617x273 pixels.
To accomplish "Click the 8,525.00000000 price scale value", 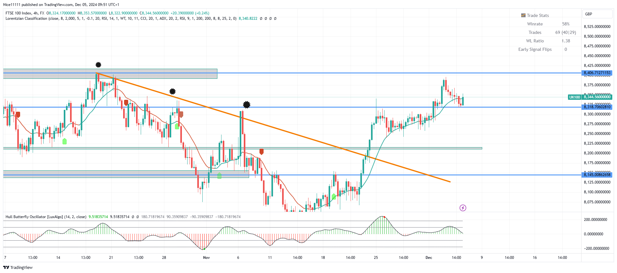I will [597, 27].
